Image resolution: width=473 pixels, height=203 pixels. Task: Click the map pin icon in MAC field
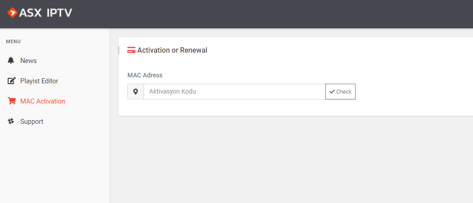(x=136, y=92)
